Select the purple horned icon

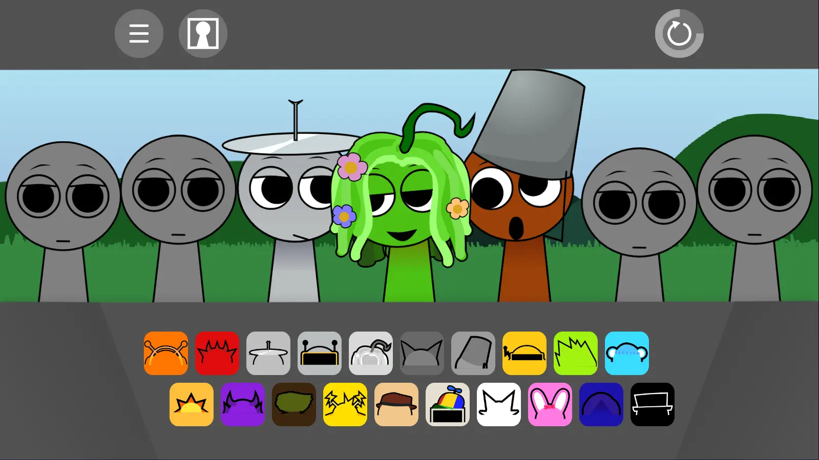click(243, 404)
